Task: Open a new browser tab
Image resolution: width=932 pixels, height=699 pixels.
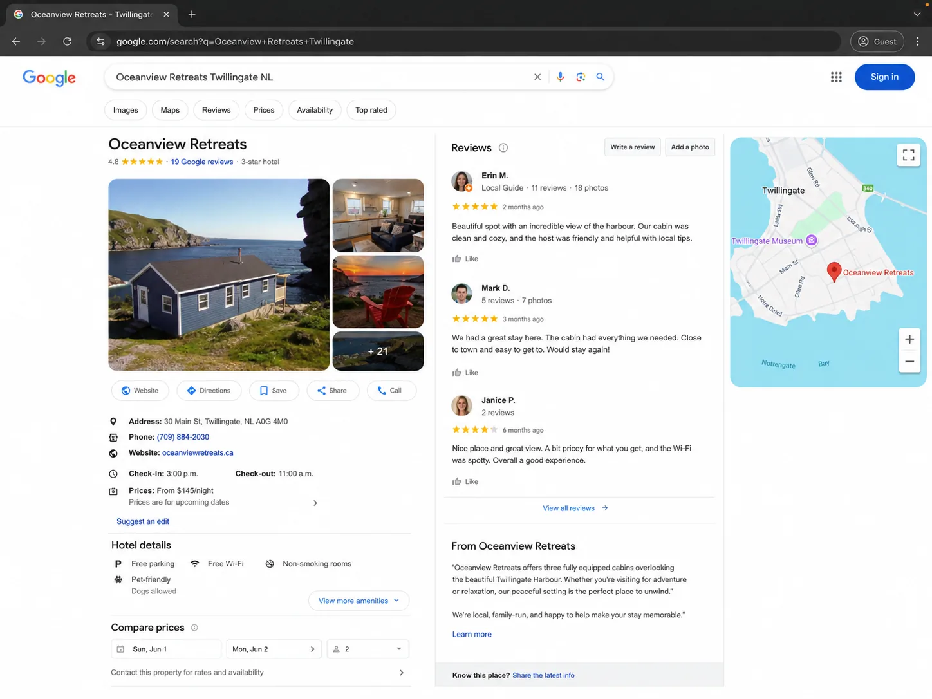Action: click(192, 14)
